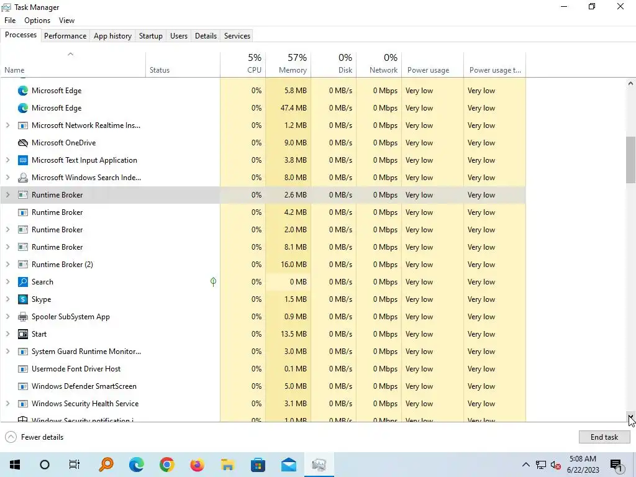The image size is (636, 477).
Task: Sort by the Status column header
Action: (183, 65)
